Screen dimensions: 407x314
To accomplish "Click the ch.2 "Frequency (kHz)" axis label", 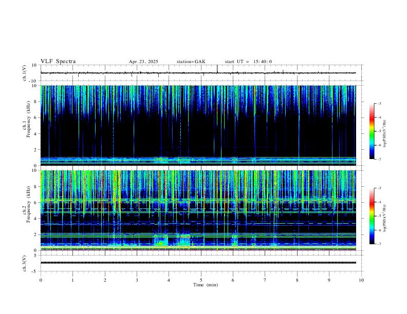I will 28,204.
